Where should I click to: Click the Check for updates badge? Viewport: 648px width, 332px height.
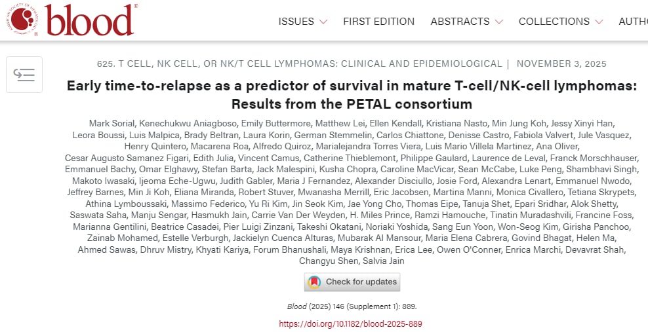[x=352, y=282]
